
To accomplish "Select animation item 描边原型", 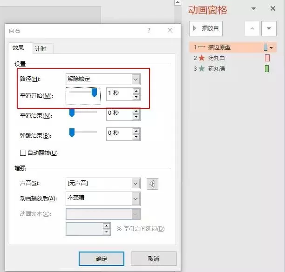I will (233, 47).
